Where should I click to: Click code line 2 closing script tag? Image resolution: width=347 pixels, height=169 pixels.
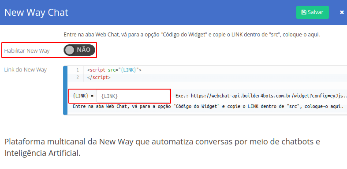[99, 77]
